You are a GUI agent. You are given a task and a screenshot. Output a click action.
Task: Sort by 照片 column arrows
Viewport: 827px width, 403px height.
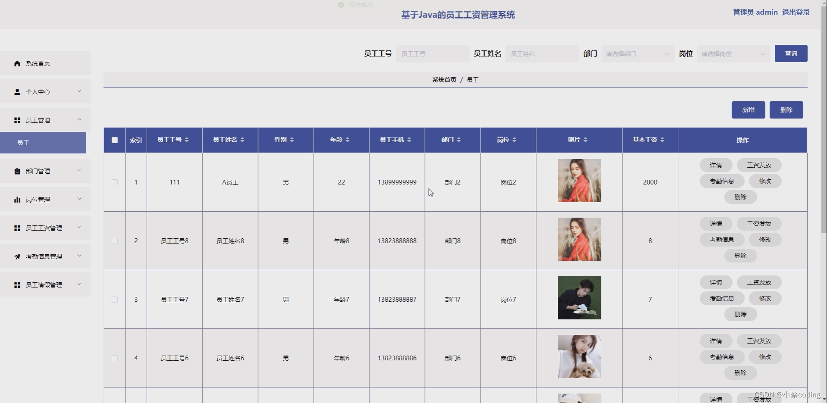585,140
